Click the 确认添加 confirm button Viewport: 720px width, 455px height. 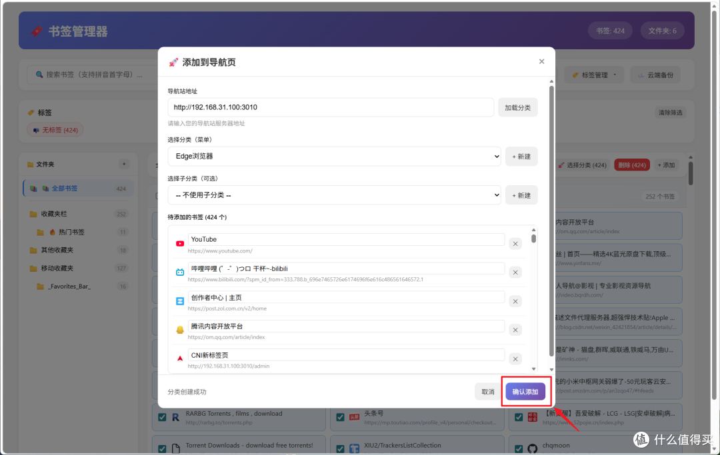click(525, 392)
